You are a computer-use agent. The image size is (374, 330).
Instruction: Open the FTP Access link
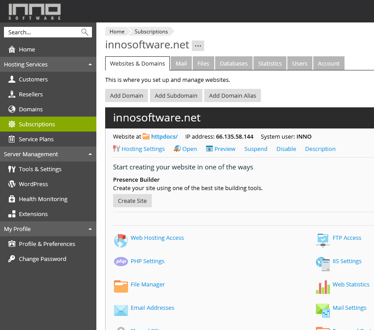click(347, 238)
